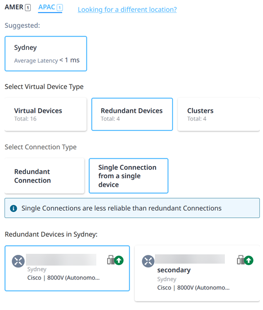Image resolution: width=263 pixels, height=310 pixels.
Task: Click the count badge next to APAC
Action: tap(60, 8)
